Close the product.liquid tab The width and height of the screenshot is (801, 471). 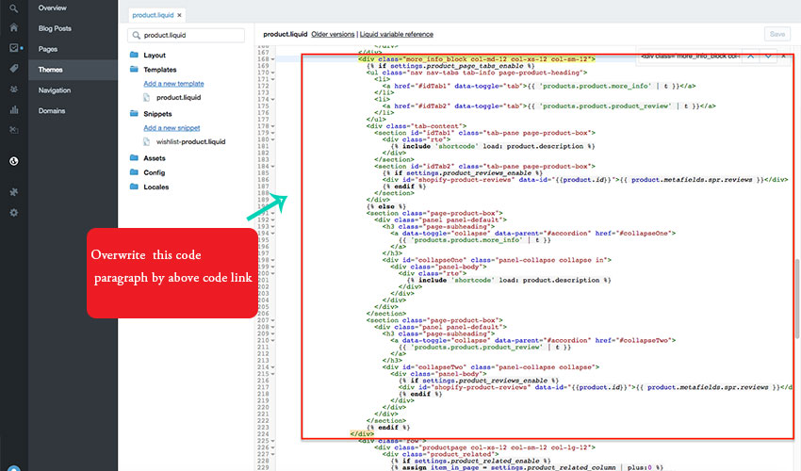pos(179,15)
